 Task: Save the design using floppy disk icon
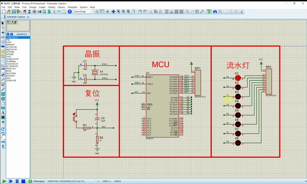pyautogui.click(x=13, y=12)
